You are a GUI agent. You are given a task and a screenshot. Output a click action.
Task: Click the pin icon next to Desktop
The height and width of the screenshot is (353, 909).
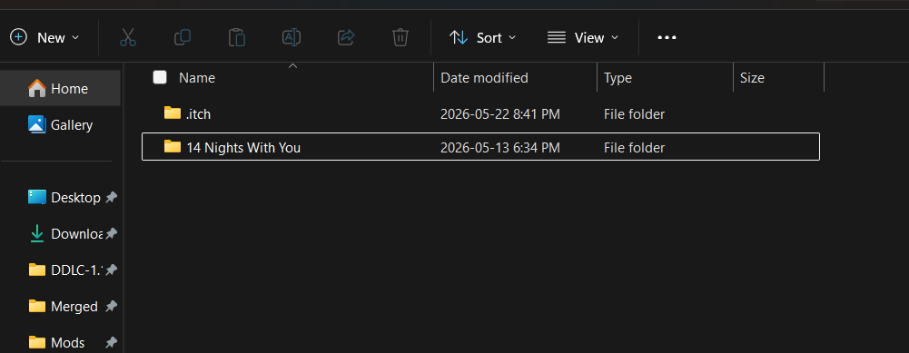pos(112,198)
